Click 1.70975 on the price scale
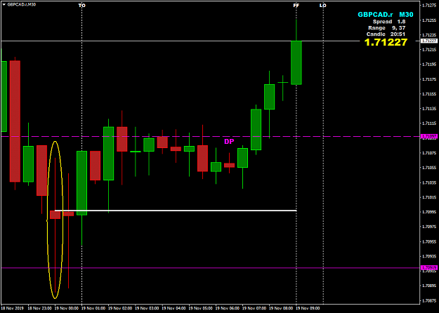 pos(429,227)
